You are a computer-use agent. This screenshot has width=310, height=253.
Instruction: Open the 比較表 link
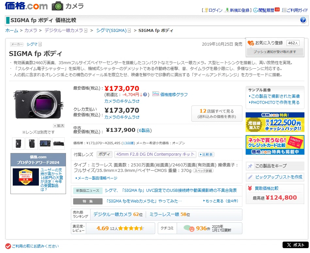[206, 154]
